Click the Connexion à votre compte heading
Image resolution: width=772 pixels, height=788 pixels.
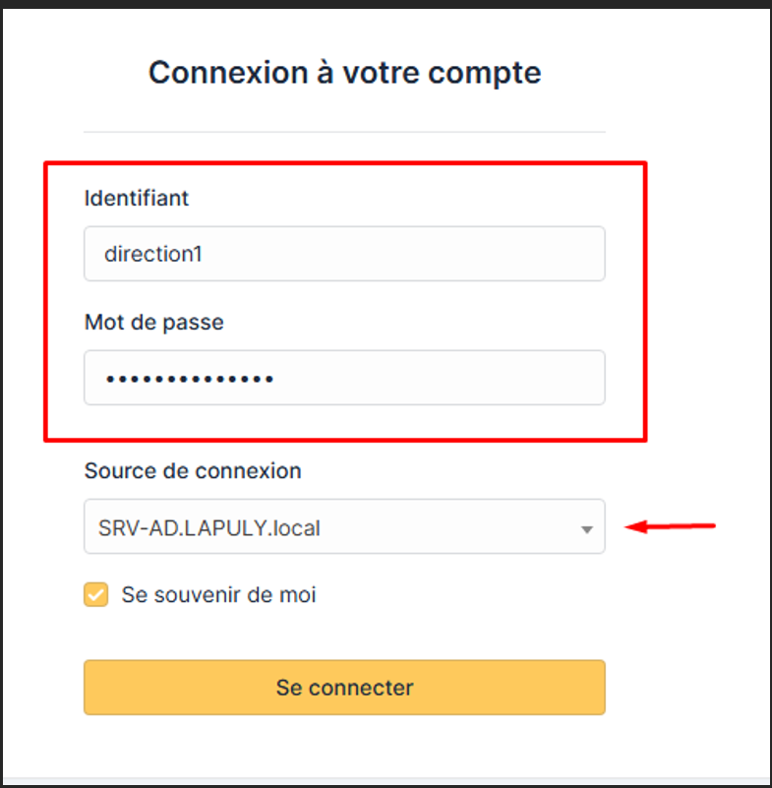point(344,72)
